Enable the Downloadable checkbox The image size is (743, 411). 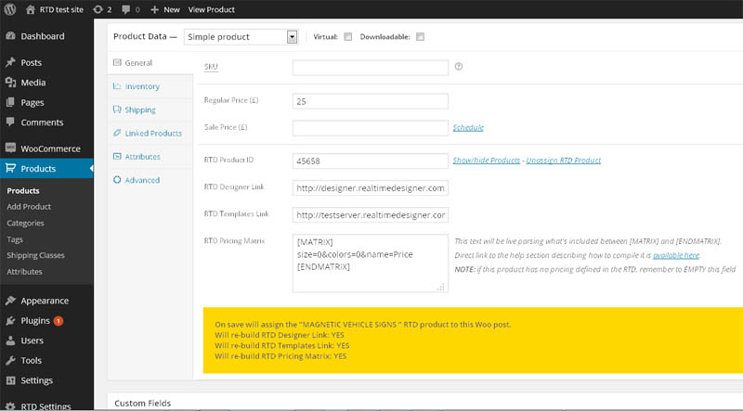420,36
